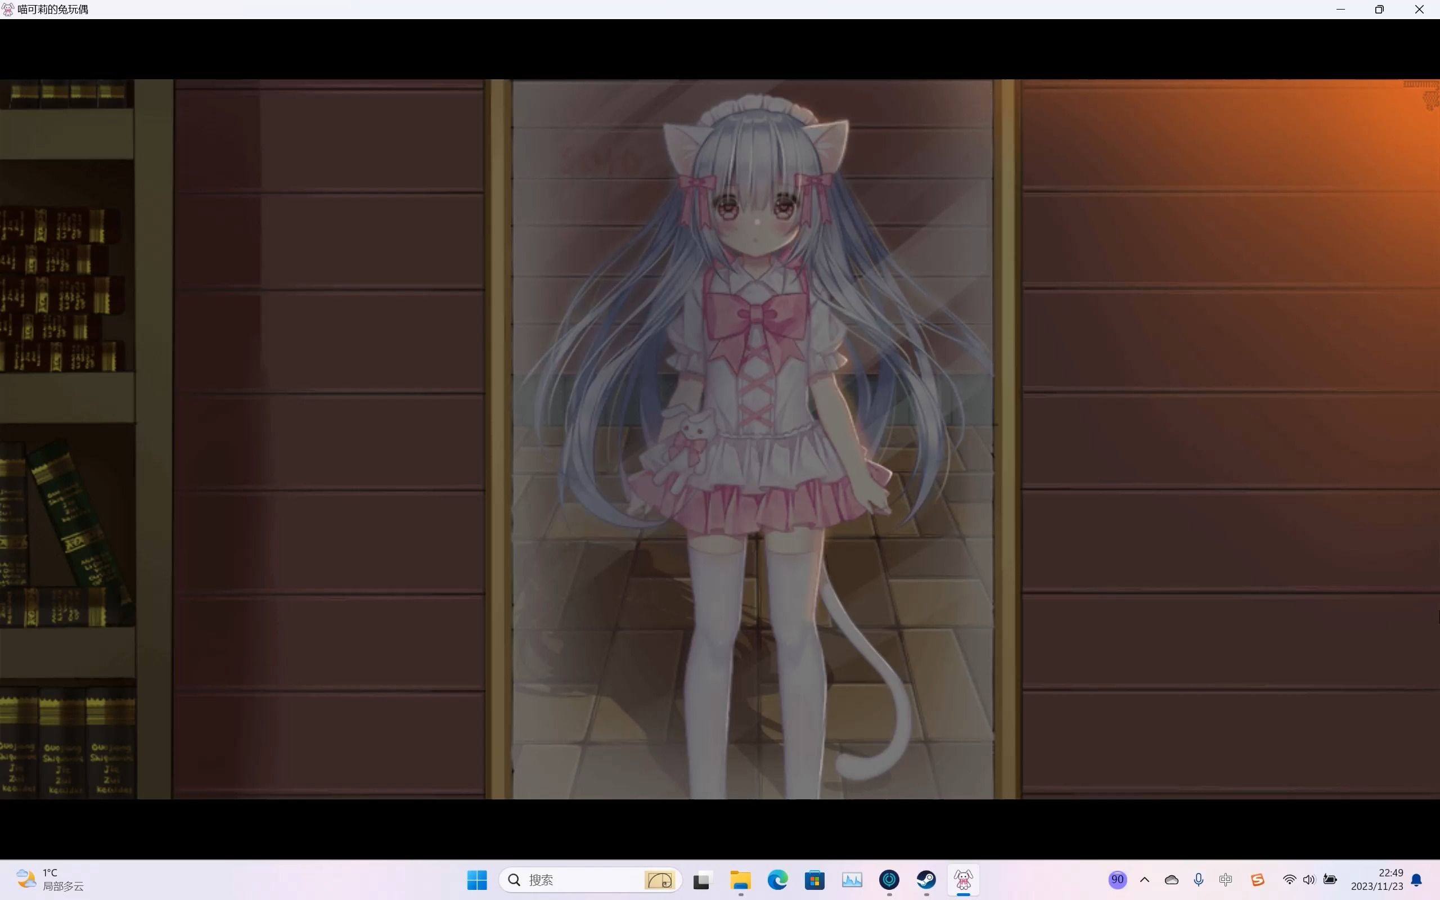Open the performance monitor taskbar app
Screen dimensions: 1440x900
pos(852,880)
